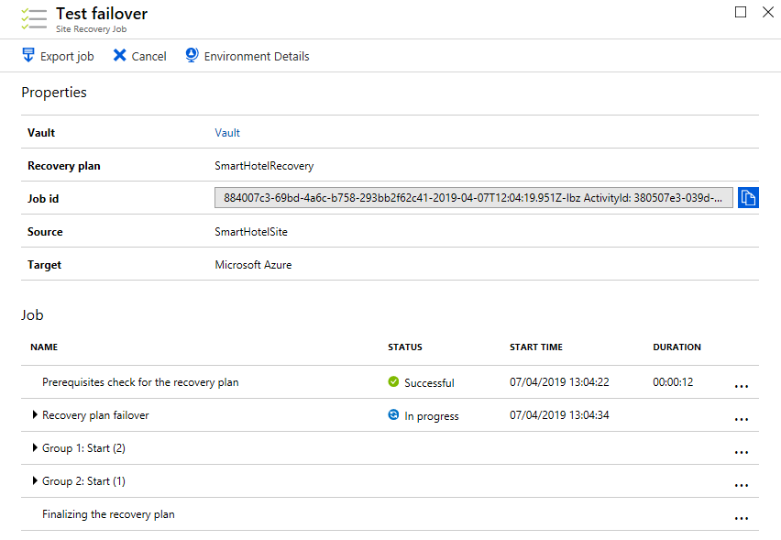Click the Source property label
This screenshot has width=781, height=540.
(x=45, y=232)
